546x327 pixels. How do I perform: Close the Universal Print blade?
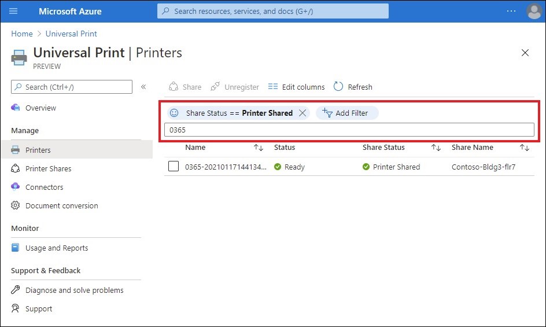(x=525, y=53)
